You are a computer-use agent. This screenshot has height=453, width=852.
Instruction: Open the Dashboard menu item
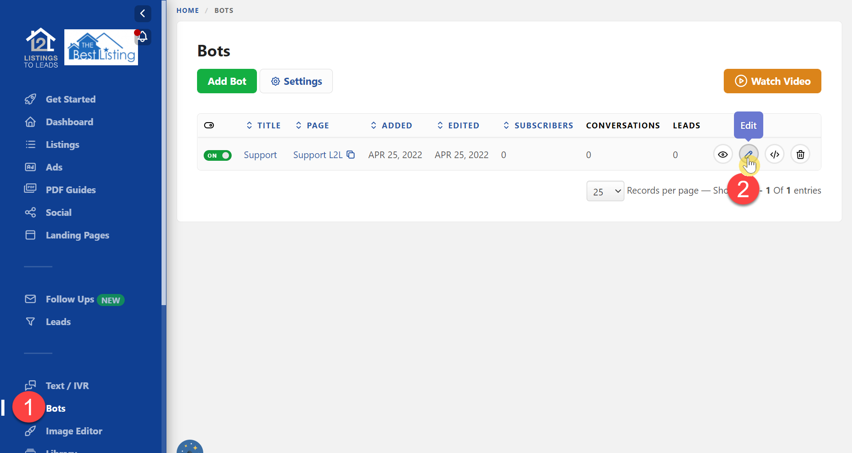(69, 122)
